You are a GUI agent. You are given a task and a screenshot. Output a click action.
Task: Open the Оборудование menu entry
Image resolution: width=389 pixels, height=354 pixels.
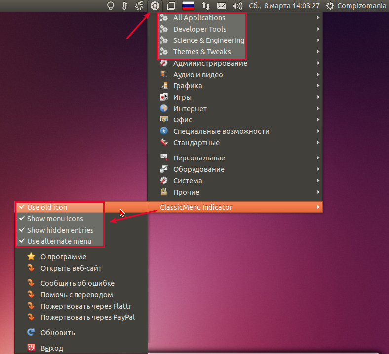235,169
